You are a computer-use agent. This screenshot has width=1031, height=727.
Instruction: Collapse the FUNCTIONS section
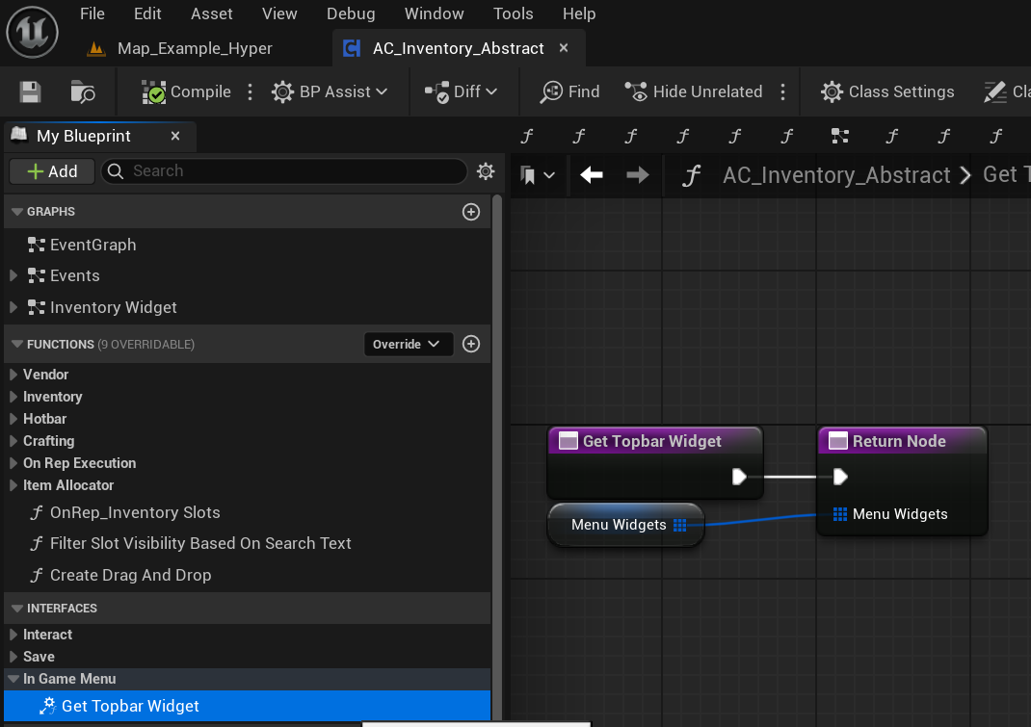pos(17,344)
